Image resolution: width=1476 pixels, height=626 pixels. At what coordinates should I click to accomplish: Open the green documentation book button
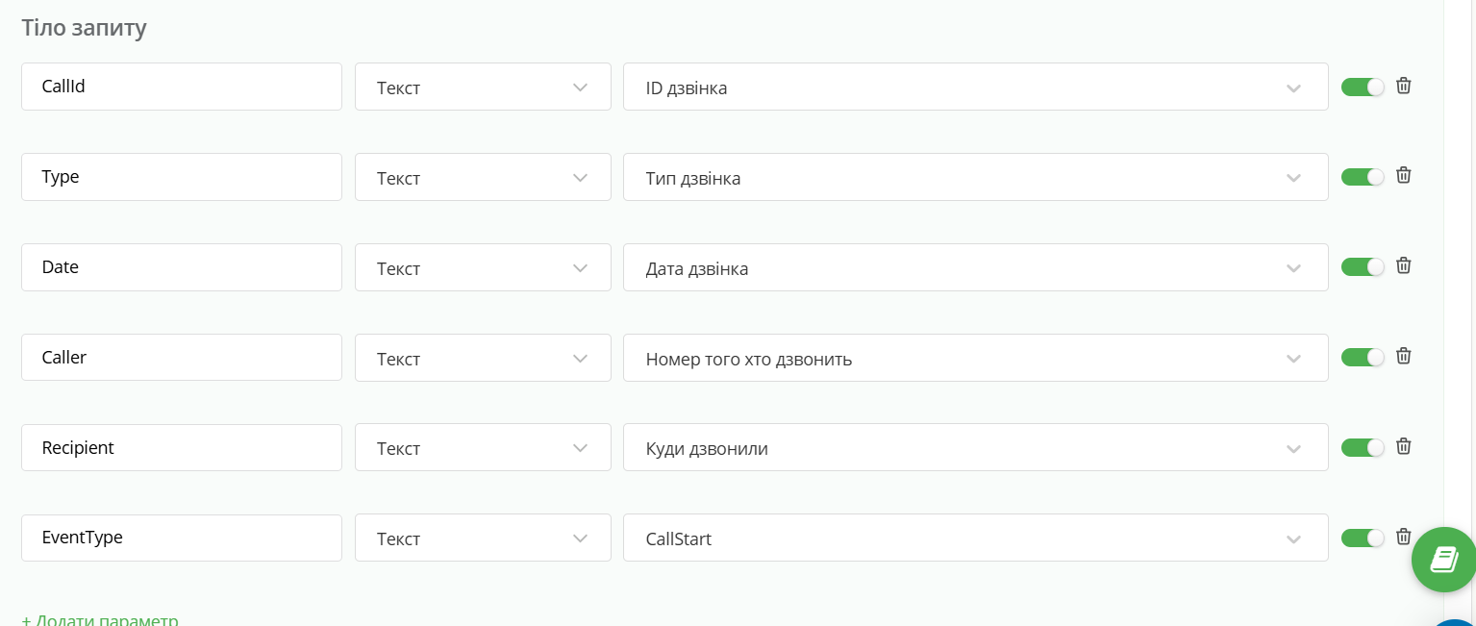click(x=1443, y=559)
